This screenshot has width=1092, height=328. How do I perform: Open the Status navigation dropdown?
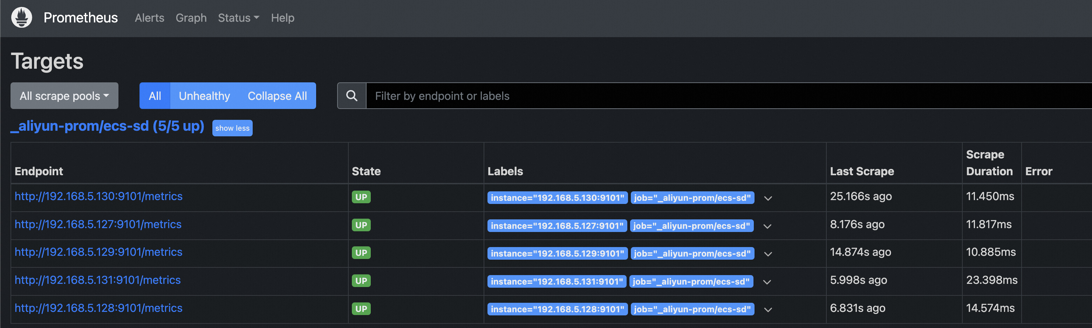pos(238,18)
